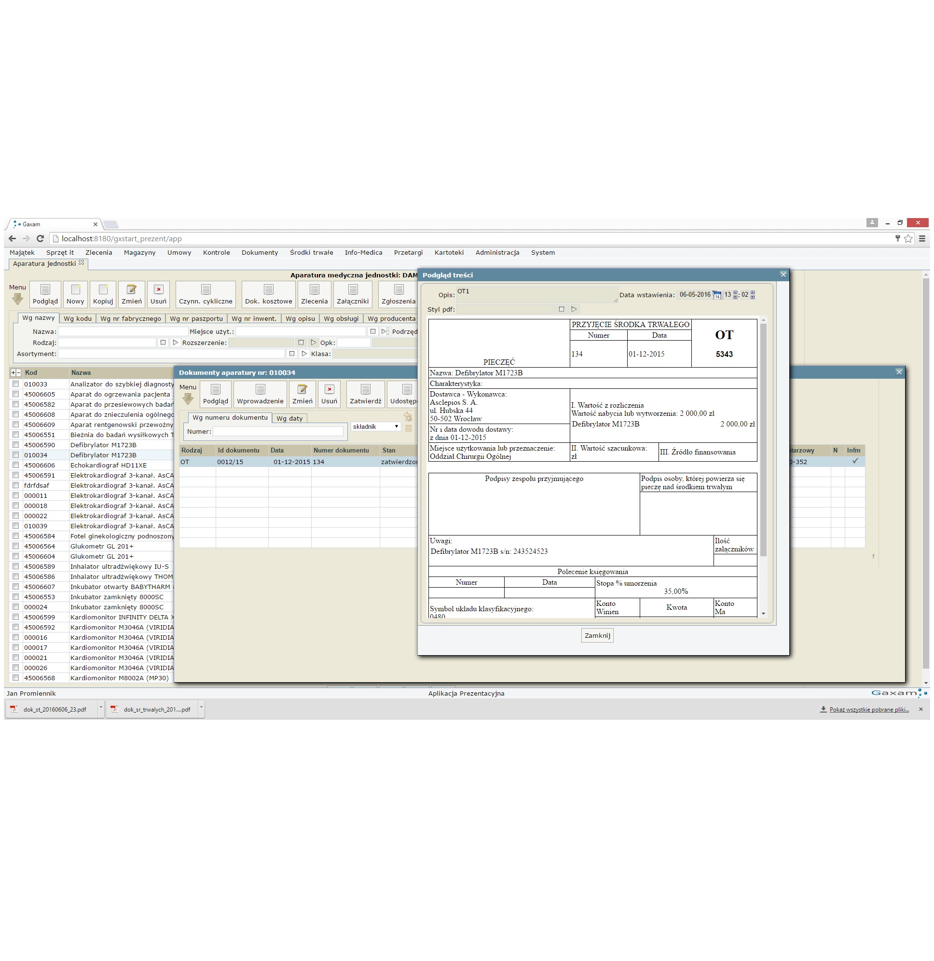Screen dimensions: 934x961
Task: Open the calendar icon next to Data wstawienia
Action: pyautogui.click(x=717, y=295)
